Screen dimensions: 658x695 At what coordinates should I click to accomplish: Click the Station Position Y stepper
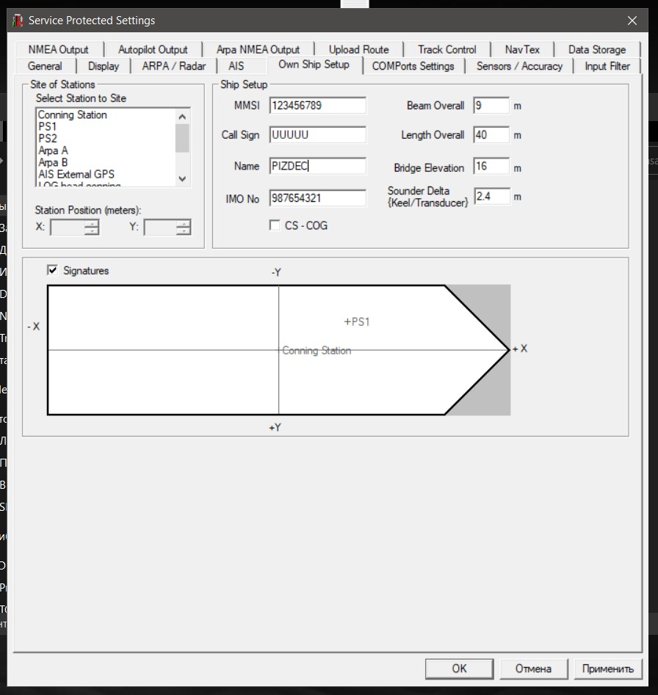click(x=183, y=228)
